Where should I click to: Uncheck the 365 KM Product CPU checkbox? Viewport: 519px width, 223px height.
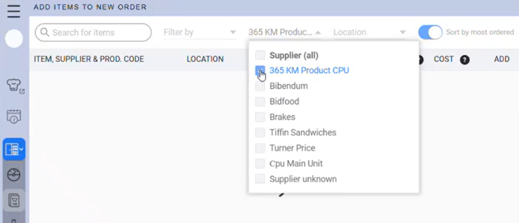260,71
